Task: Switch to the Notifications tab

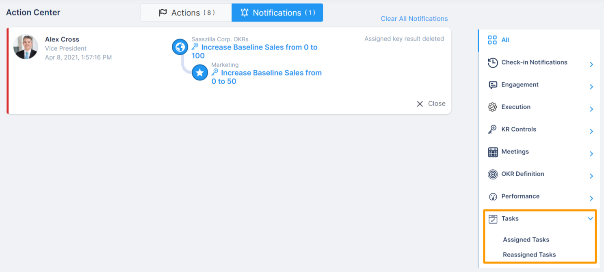Action: point(277,12)
